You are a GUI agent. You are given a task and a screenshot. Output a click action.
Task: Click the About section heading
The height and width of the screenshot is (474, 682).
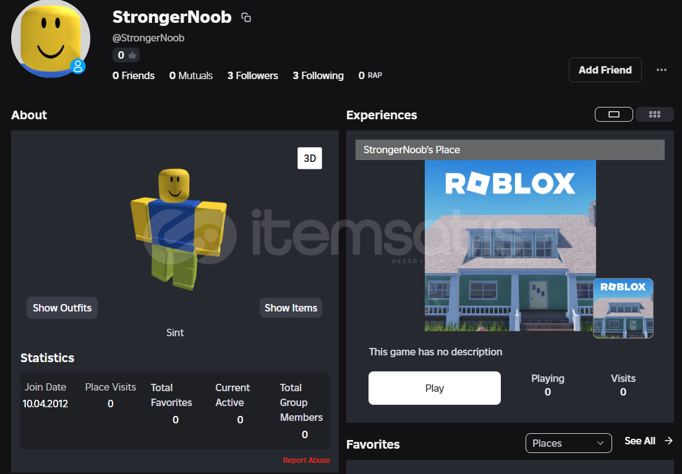tap(29, 115)
